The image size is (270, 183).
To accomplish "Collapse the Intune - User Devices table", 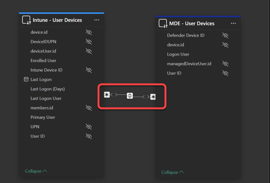I will (x=36, y=171).
